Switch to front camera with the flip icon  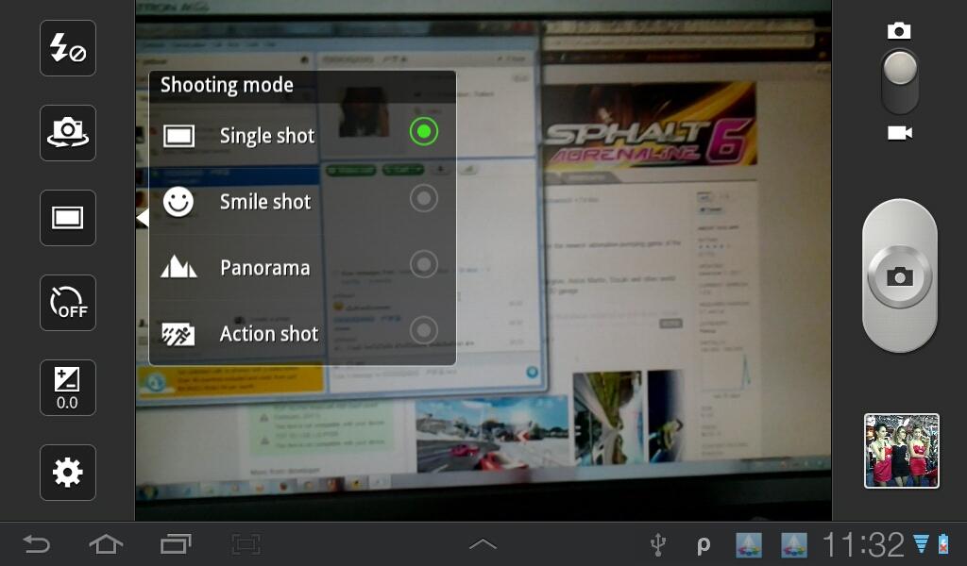click(68, 133)
